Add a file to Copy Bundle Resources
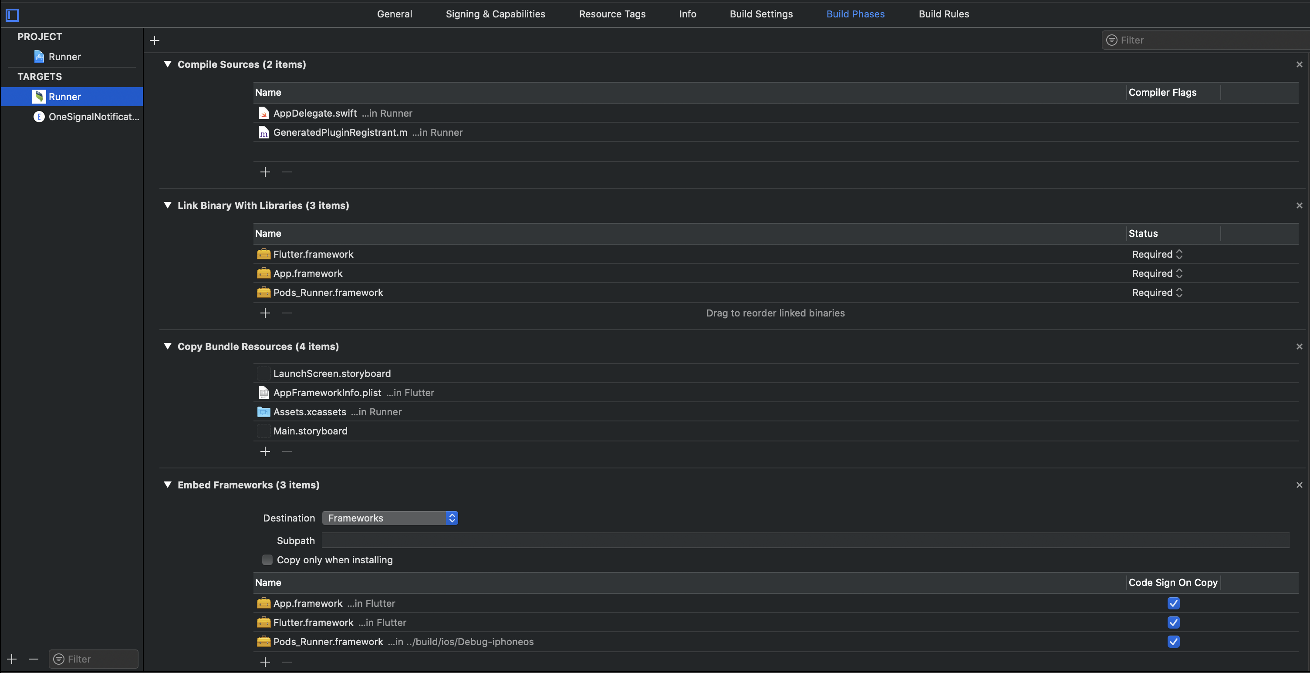Image resolution: width=1310 pixels, height=673 pixels. (x=265, y=451)
